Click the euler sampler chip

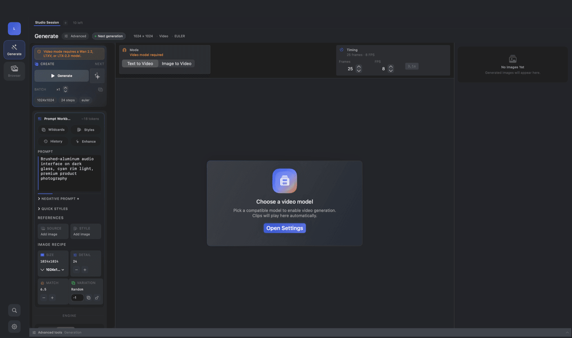point(85,100)
